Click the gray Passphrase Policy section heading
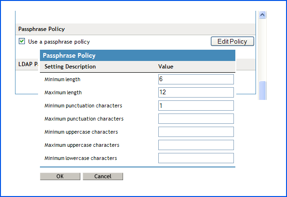The width and height of the screenshot is (287, 197). click(42, 29)
